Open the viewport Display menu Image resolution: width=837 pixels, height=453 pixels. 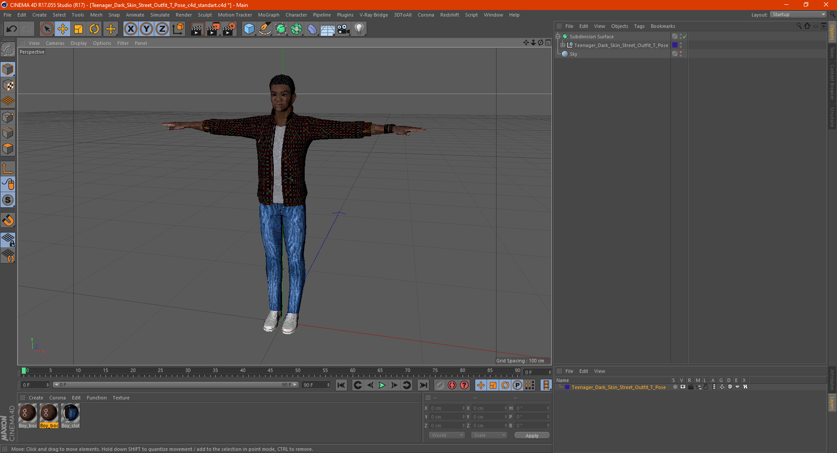(x=78, y=43)
